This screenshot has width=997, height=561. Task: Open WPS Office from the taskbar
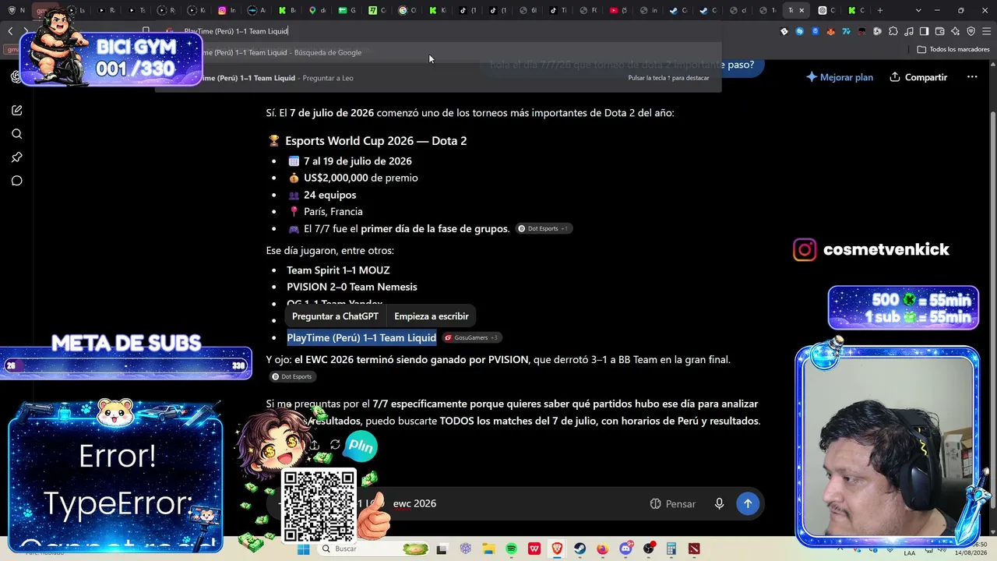click(534, 549)
